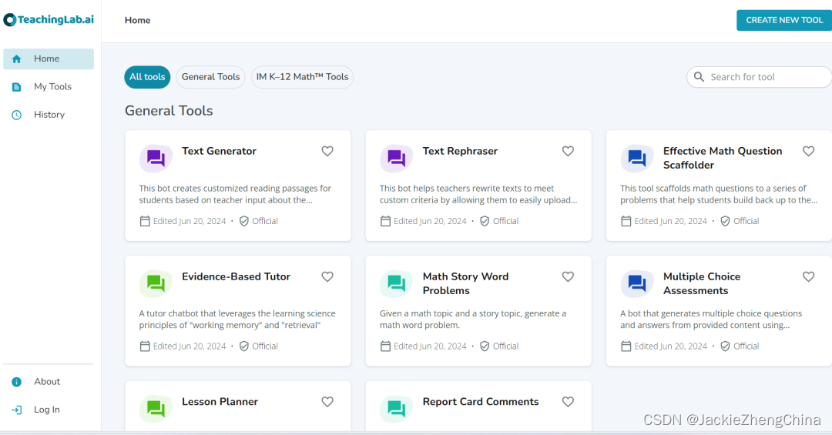Click Effective Math Question Scaffolder blue icon
832x435 pixels.
[637, 158]
